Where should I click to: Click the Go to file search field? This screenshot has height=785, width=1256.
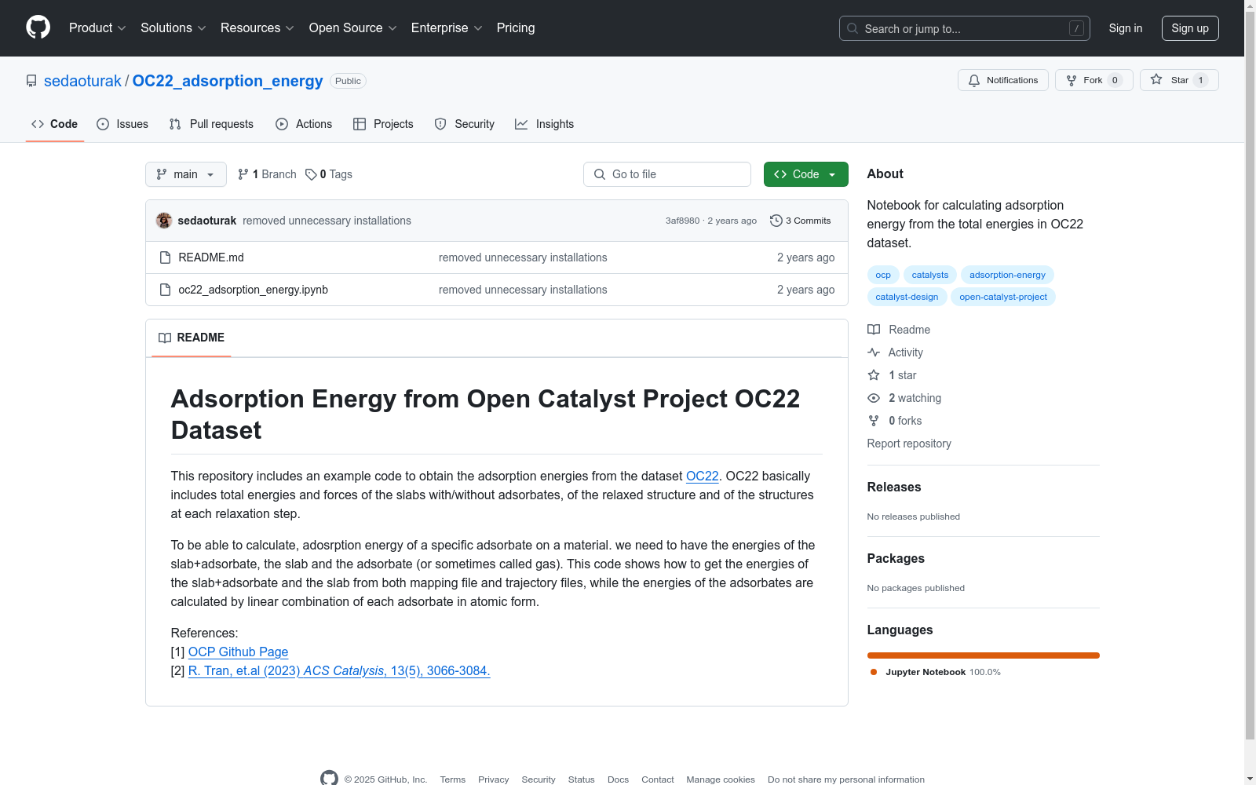[667, 174]
